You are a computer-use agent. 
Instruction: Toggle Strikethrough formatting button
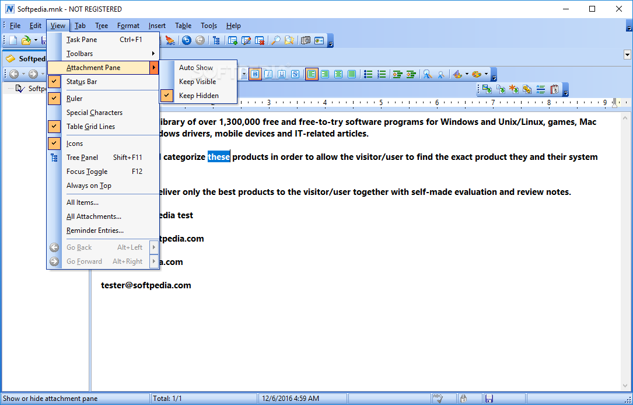(295, 74)
